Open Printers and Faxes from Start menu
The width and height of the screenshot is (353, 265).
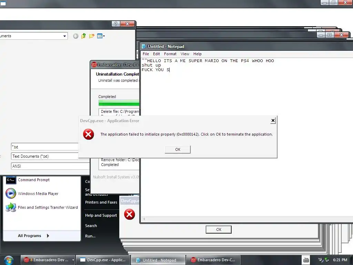click(101, 202)
